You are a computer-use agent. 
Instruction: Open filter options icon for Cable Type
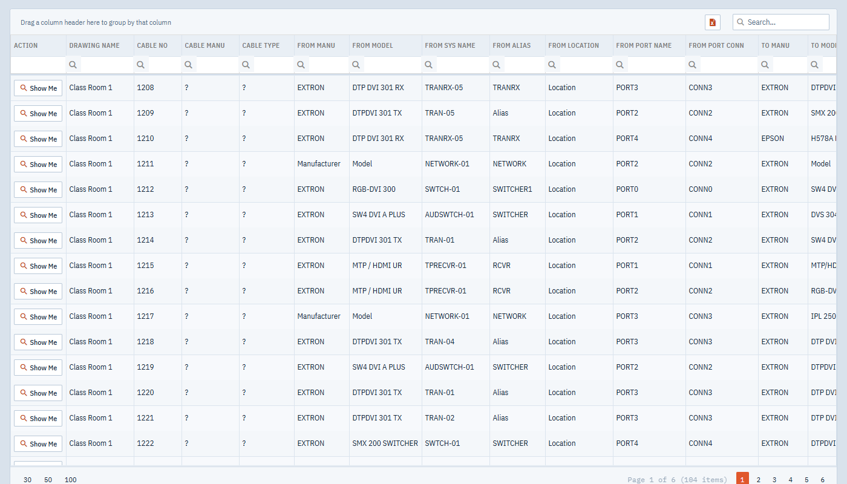click(x=246, y=65)
